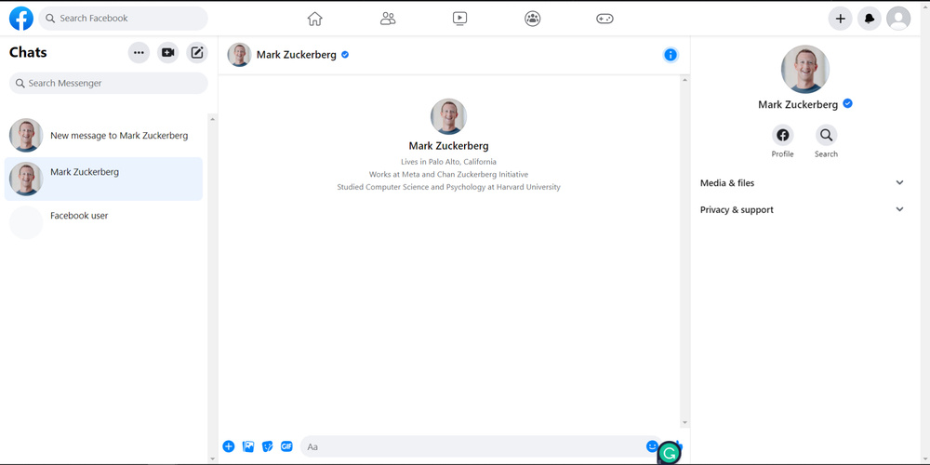Screen dimensions: 930x465
Task: Open more actions plus icon
Action: [229, 446]
